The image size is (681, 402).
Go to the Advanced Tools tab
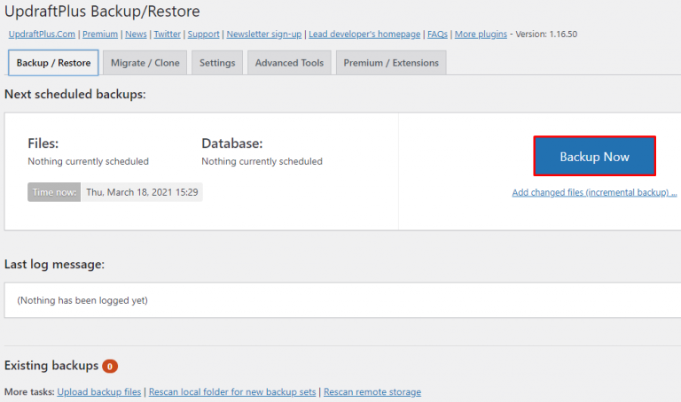pyautogui.click(x=289, y=63)
